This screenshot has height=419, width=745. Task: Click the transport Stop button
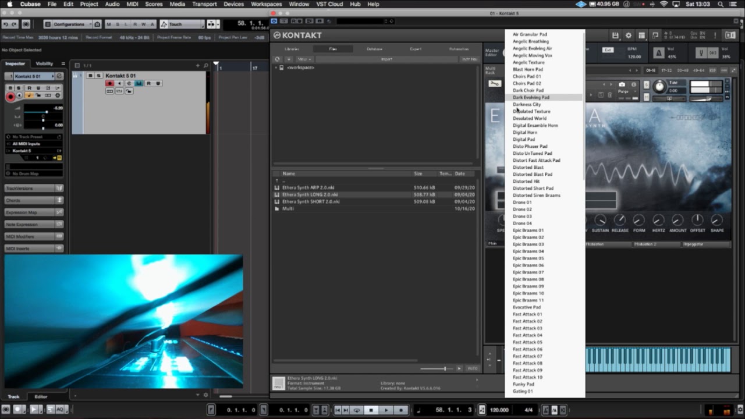pyautogui.click(x=371, y=410)
